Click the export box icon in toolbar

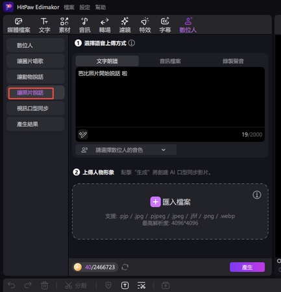point(165,286)
